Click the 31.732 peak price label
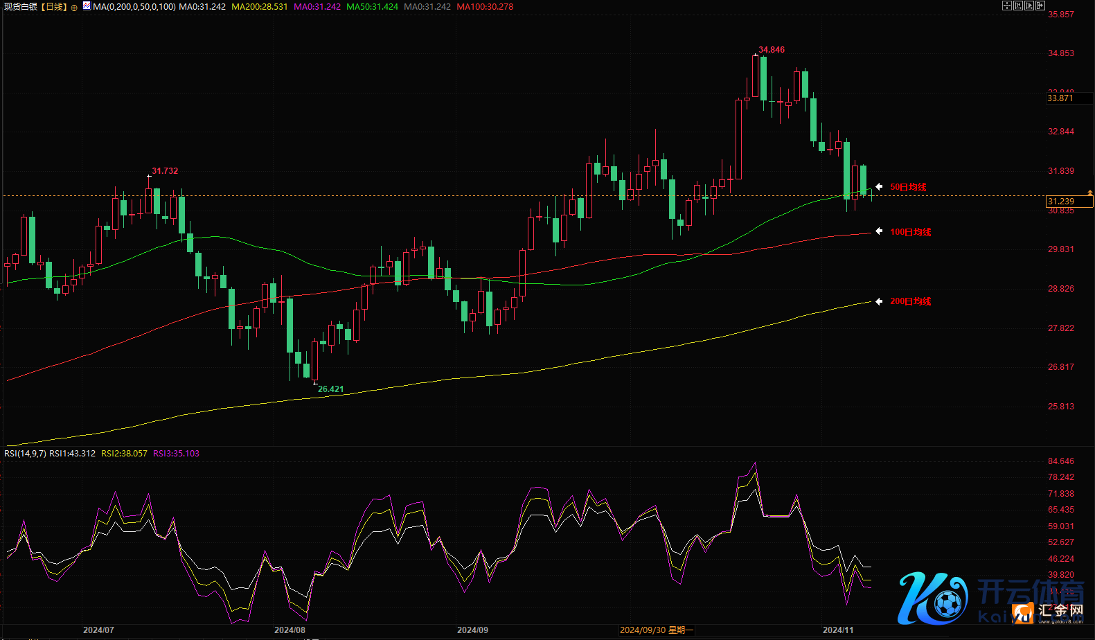The image size is (1095, 640). point(165,171)
